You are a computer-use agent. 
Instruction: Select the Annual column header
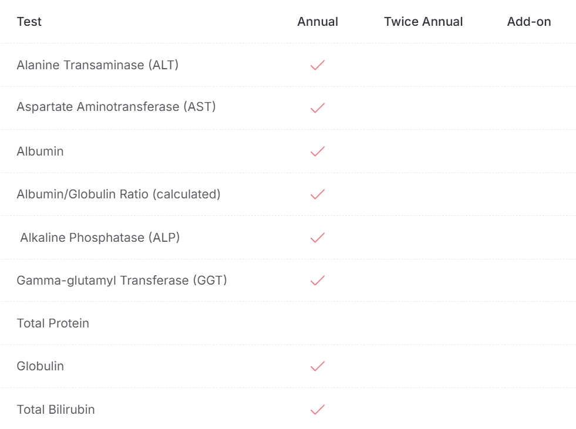coord(318,22)
